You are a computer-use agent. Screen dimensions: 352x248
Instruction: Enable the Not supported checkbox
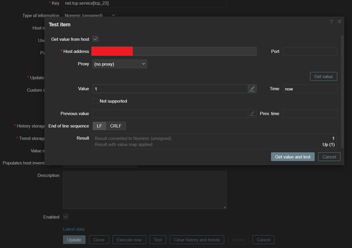(95, 101)
